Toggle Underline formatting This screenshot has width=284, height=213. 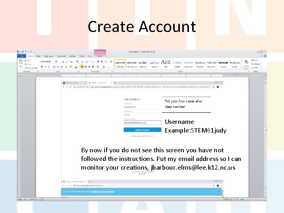(49, 67)
